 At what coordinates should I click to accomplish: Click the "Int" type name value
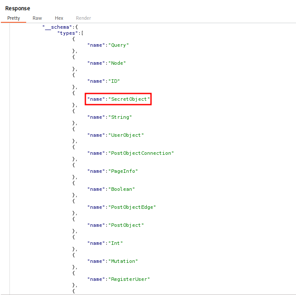pos(115,243)
